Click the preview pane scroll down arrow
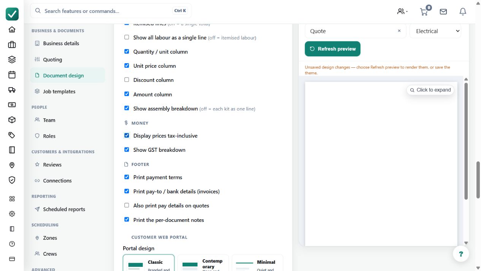 coord(466,243)
